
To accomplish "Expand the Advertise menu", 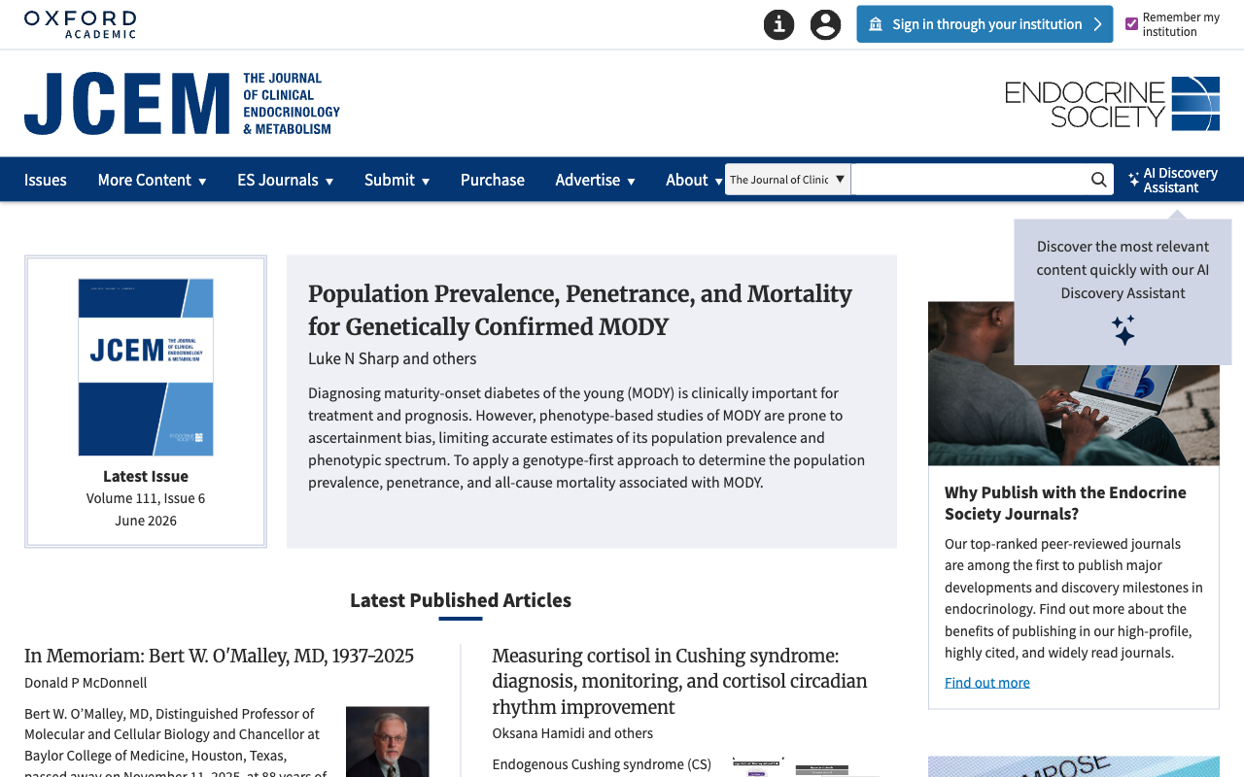I will point(595,180).
